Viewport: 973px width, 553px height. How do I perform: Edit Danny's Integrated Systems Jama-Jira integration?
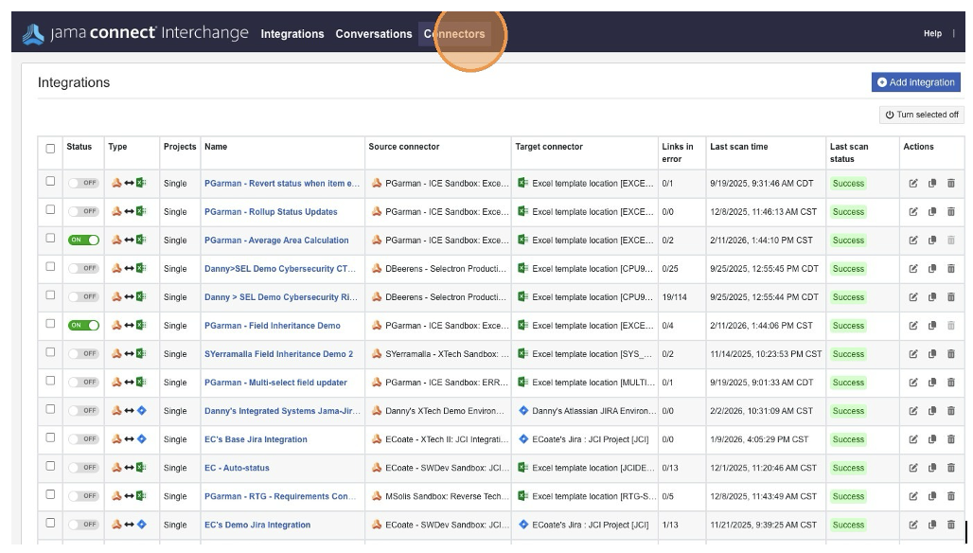[x=912, y=411]
